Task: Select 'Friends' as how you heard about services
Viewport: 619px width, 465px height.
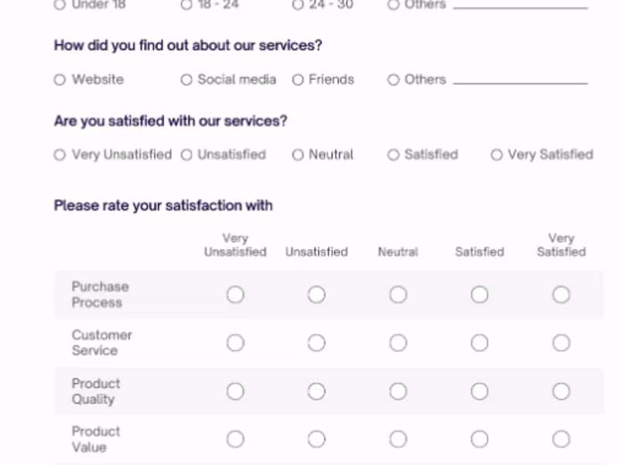Action: click(x=297, y=80)
